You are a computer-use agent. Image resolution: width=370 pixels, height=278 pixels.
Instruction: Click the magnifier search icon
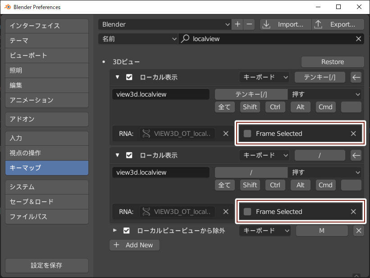pyautogui.click(x=185, y=38)
